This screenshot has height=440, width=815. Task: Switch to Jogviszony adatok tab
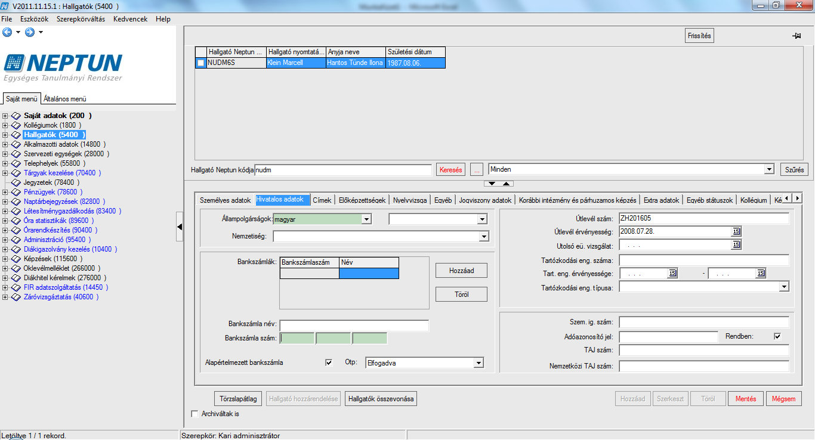pos(485,200)
